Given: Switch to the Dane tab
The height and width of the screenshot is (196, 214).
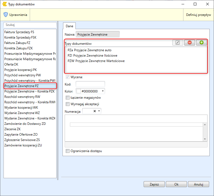Looking at the screenshot, I should (70, 26).
